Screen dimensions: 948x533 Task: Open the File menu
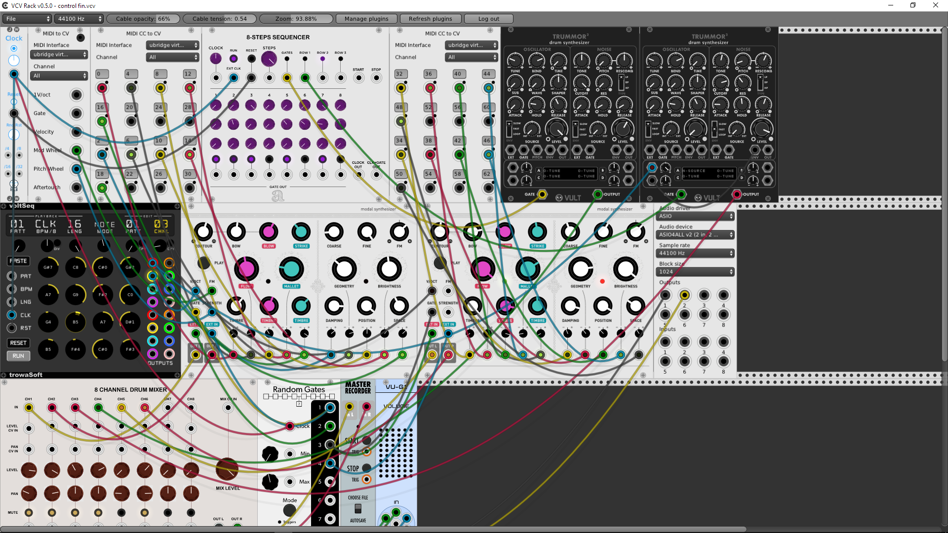(x=27, y=19)
